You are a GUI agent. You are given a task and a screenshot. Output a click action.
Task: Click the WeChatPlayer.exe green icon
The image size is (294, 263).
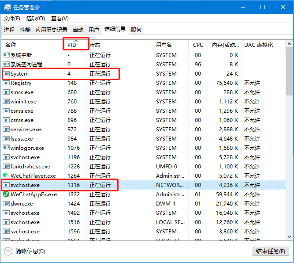click(6, 175)
